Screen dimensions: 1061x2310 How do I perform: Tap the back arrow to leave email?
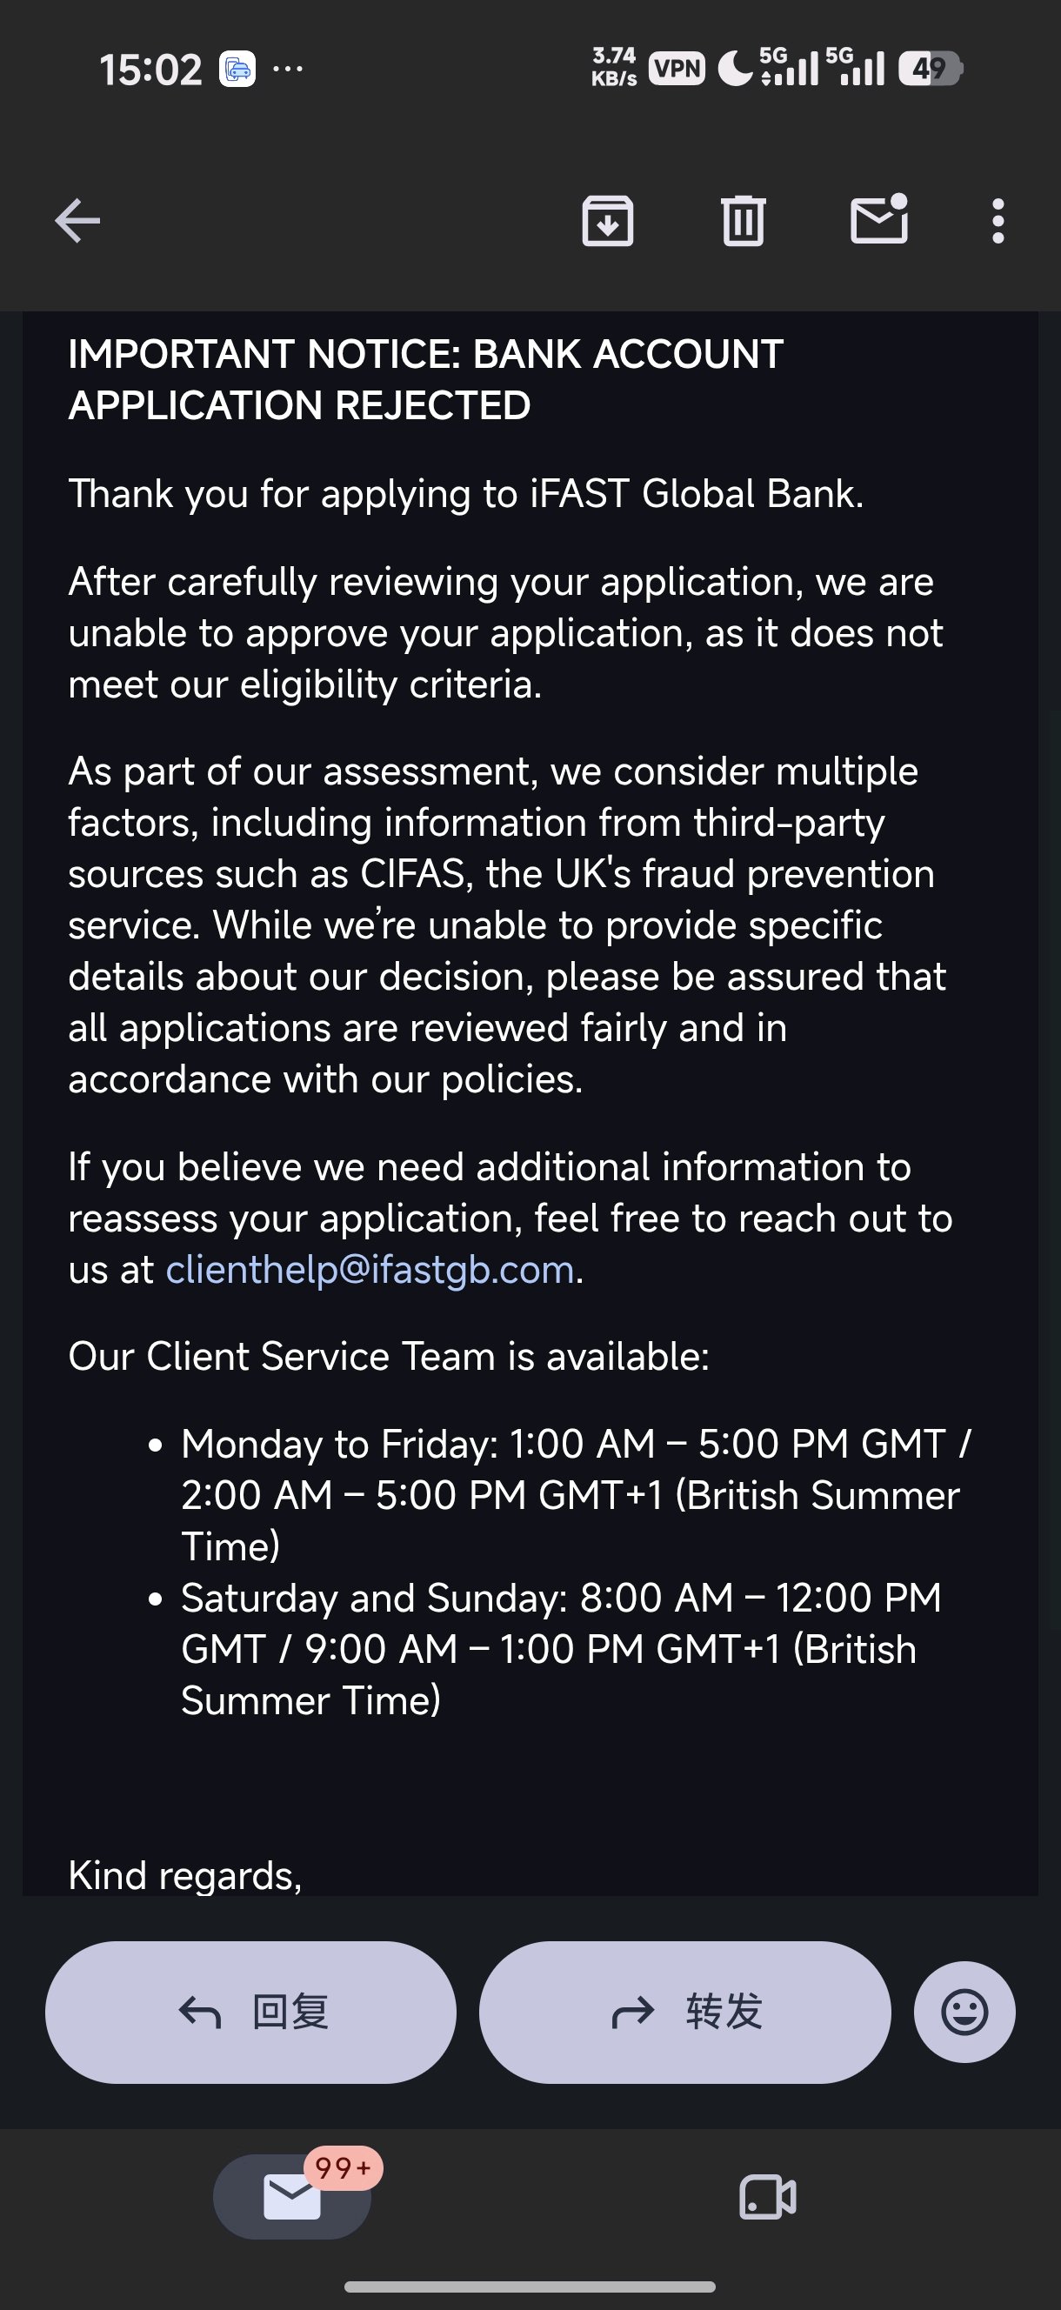[77, 221]
